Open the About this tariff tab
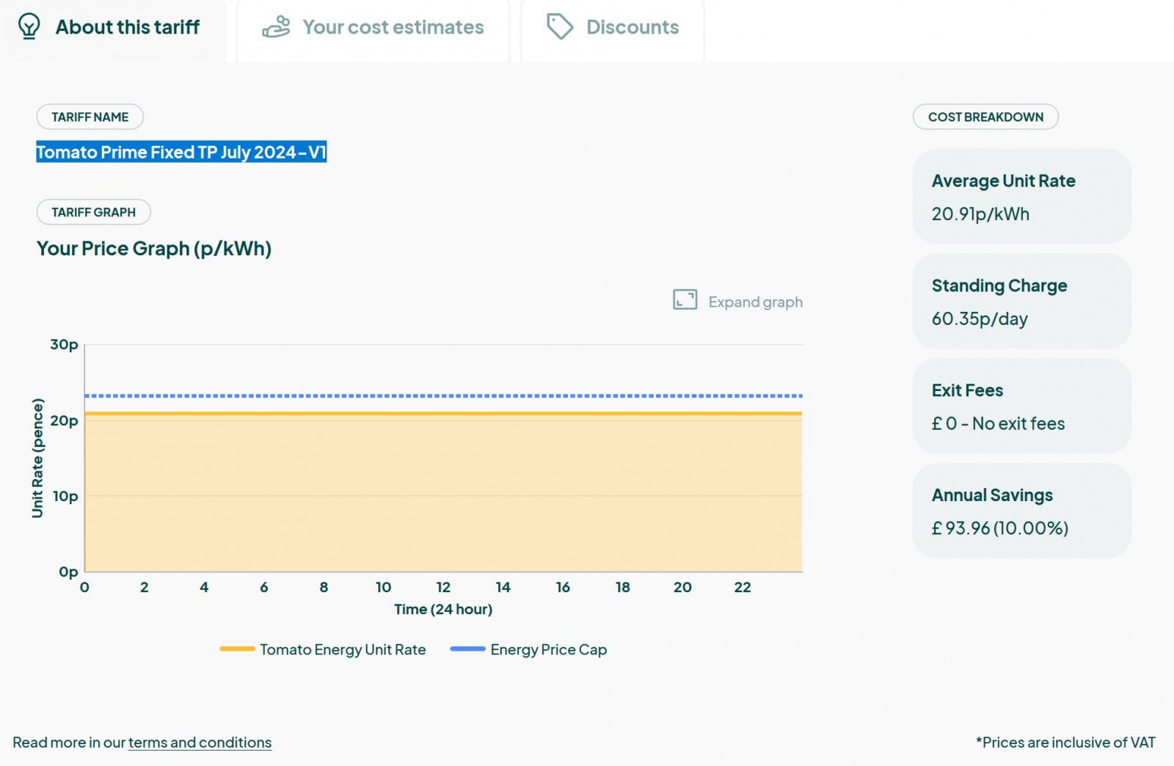1174x766 pixels. pos(113,29)
